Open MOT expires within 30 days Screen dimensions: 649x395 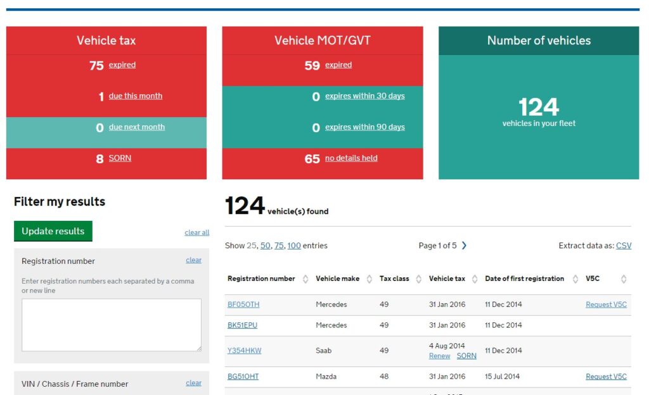click(x=364, y=96)
